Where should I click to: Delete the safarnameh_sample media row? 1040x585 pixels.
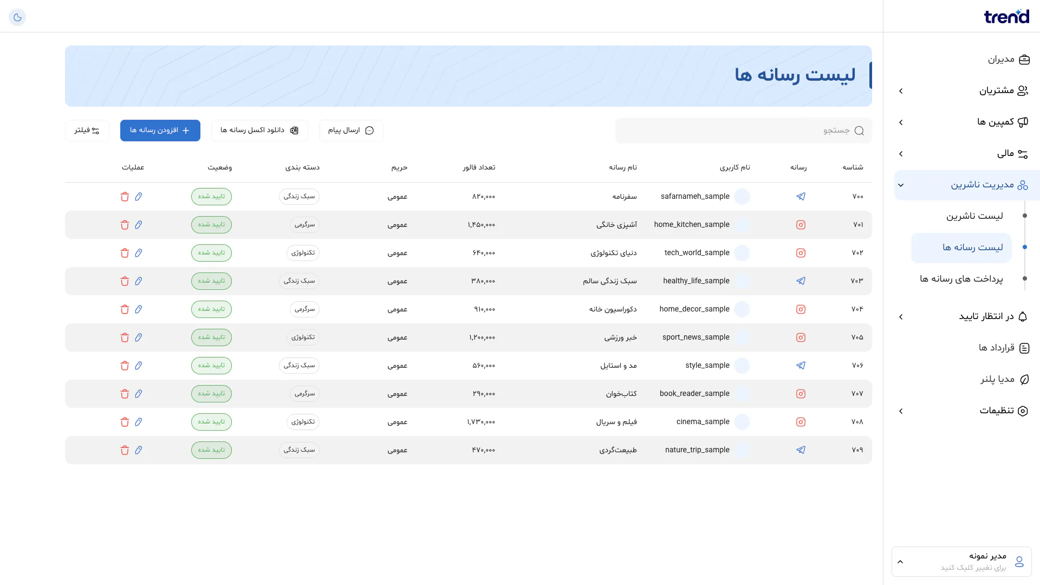125,197
